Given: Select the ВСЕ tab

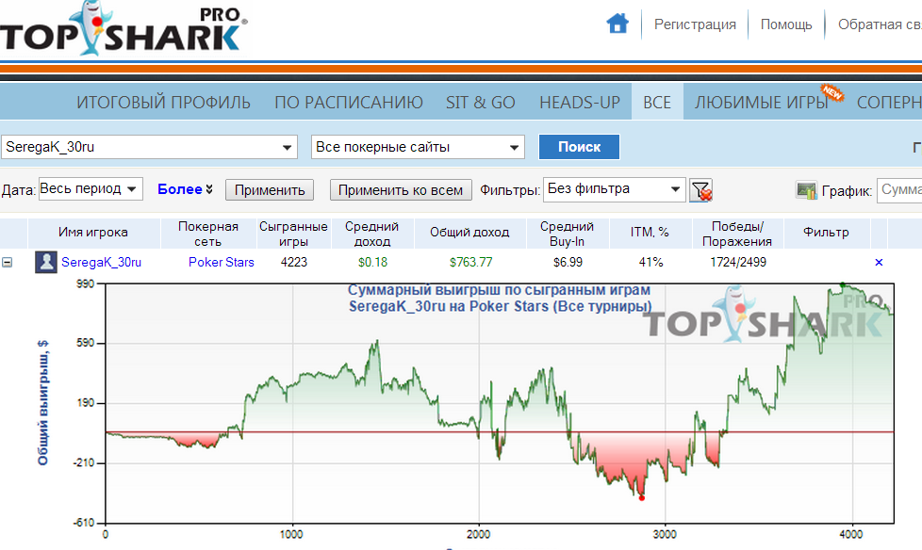Looking at the screenshot, I should [657, 103].
